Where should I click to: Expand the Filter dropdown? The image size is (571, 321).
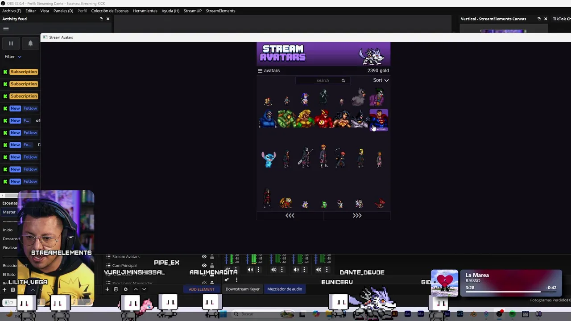tap(13, 57)
